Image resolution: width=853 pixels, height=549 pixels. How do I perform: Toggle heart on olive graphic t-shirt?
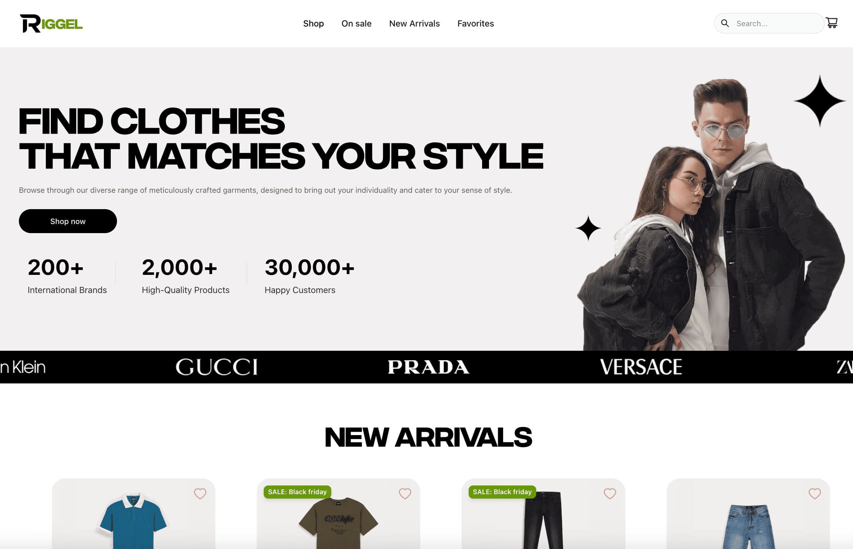(x=405, y=493)
